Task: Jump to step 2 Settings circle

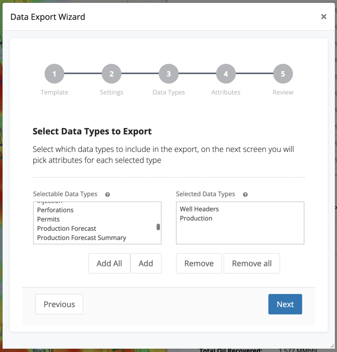Action: pos(111,74)
